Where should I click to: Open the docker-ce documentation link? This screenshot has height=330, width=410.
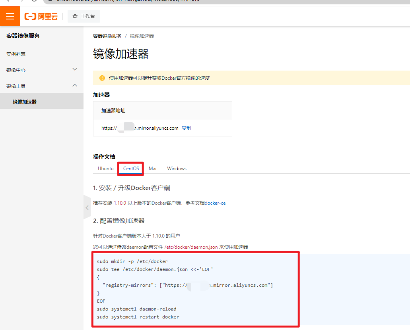click(215, 203)
